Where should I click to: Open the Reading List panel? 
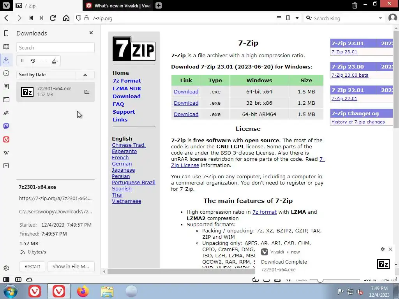pyautogui.click(x=6, y=47)
